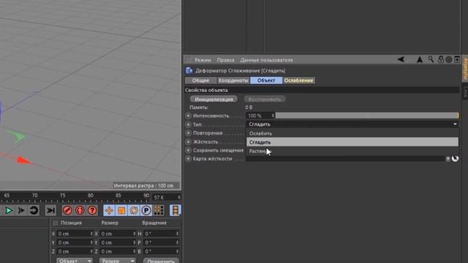Click frame 80 on the timeline ruler
This screenshot has height=263, width=468.
pos(91,196)
